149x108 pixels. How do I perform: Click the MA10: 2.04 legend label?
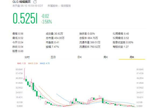33,63
